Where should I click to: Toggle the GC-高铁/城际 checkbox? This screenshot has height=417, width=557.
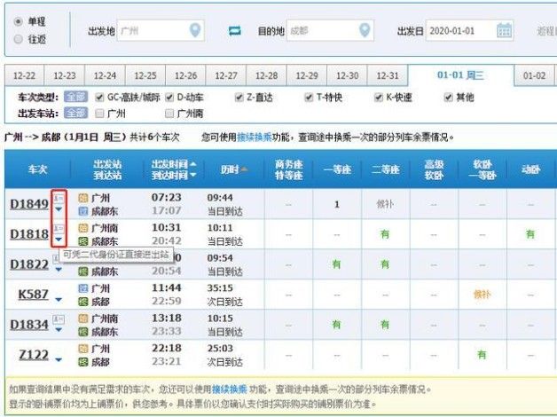100,97
